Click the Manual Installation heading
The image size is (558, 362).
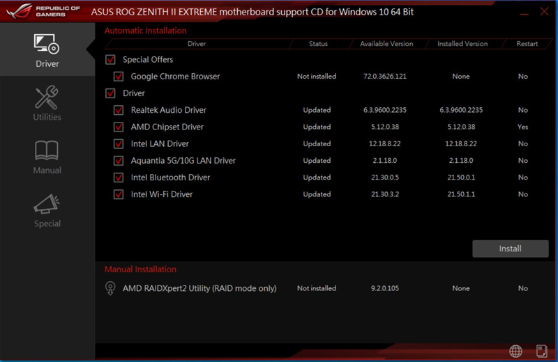point(140,269)
